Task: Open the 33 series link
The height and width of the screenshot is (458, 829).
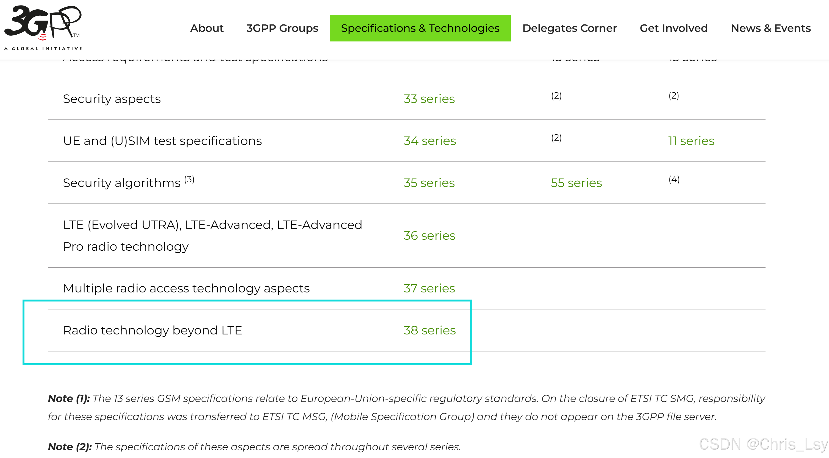Action: pos(429,99)
